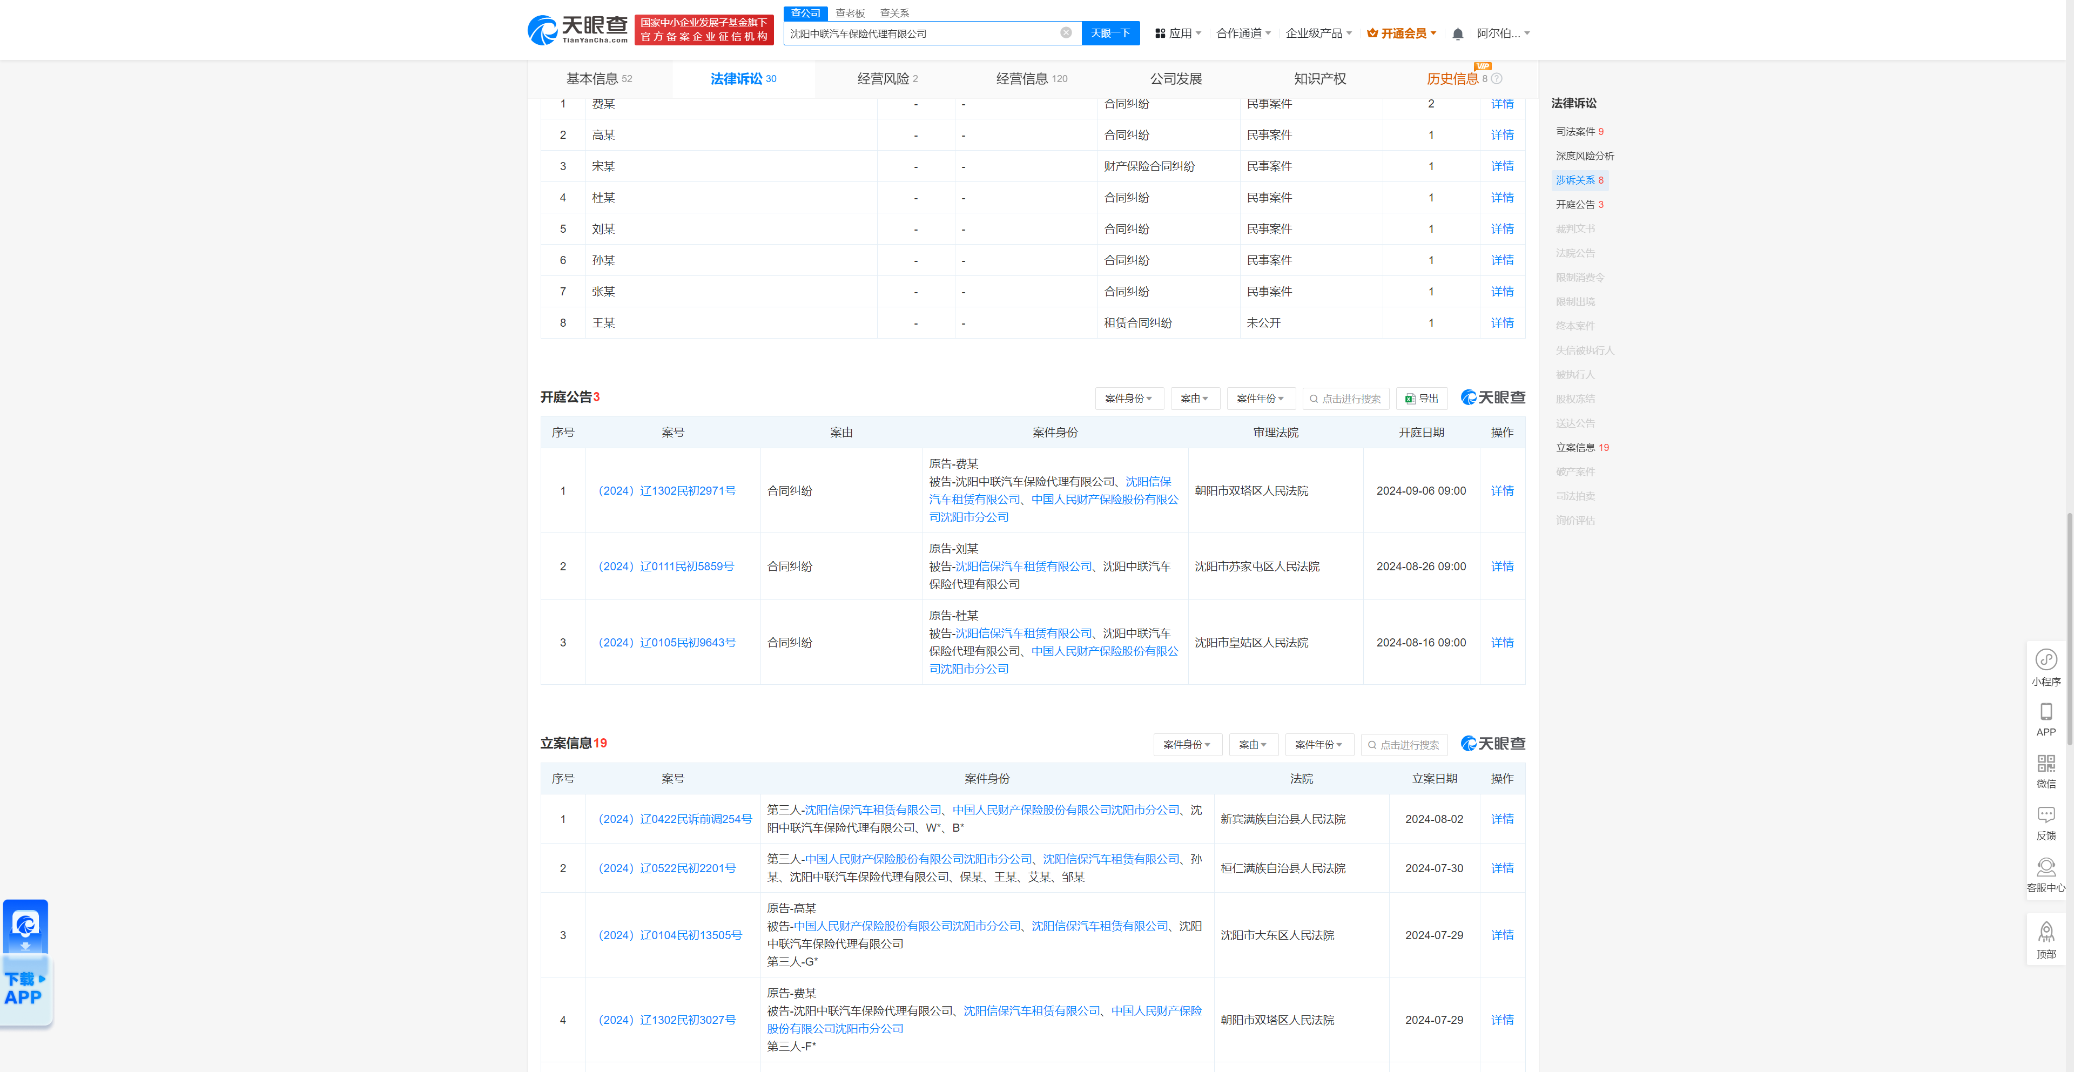The image size is (2074, 1072).
Task: Click the 天眼一下 search button
Action: pos(1110,33)
